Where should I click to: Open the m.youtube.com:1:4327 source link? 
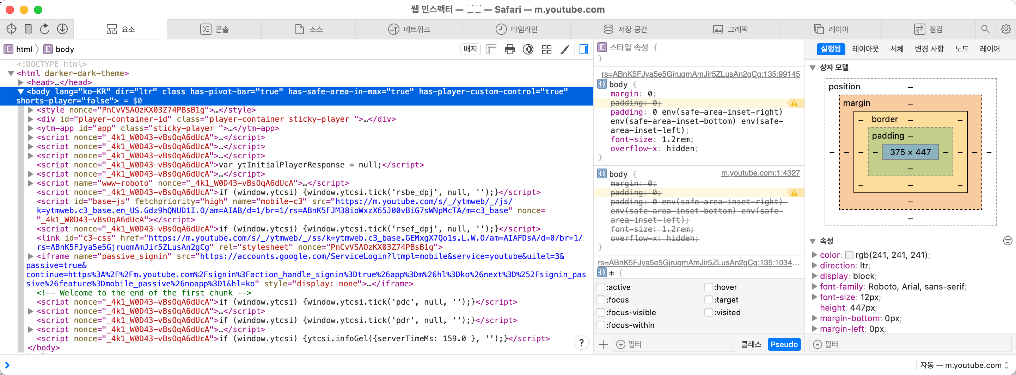click(760, 173)
